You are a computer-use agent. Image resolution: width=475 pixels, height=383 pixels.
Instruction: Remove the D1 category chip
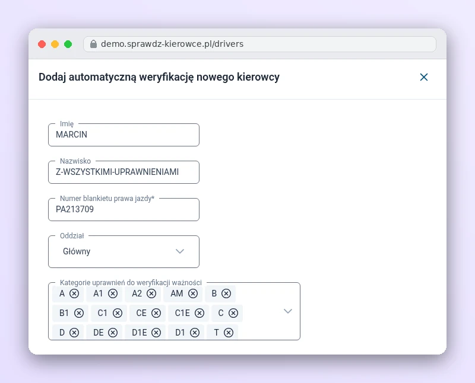(195, 333)
